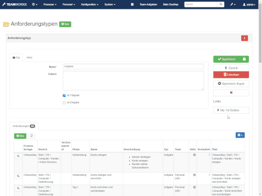Click green Neu button above requirements table
Viewport: 262px width, 196px height.
tap(20, 136)
